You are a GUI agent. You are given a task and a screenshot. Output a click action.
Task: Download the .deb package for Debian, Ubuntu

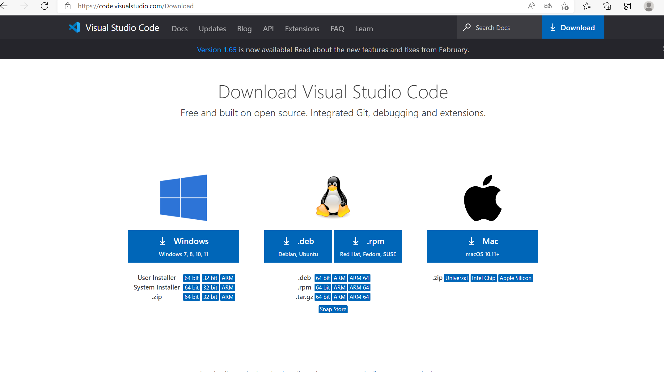pyautogui.click(x=298, y=246)
